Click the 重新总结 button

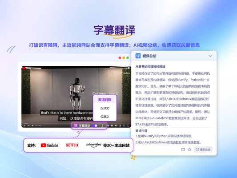tap(203, 150)
